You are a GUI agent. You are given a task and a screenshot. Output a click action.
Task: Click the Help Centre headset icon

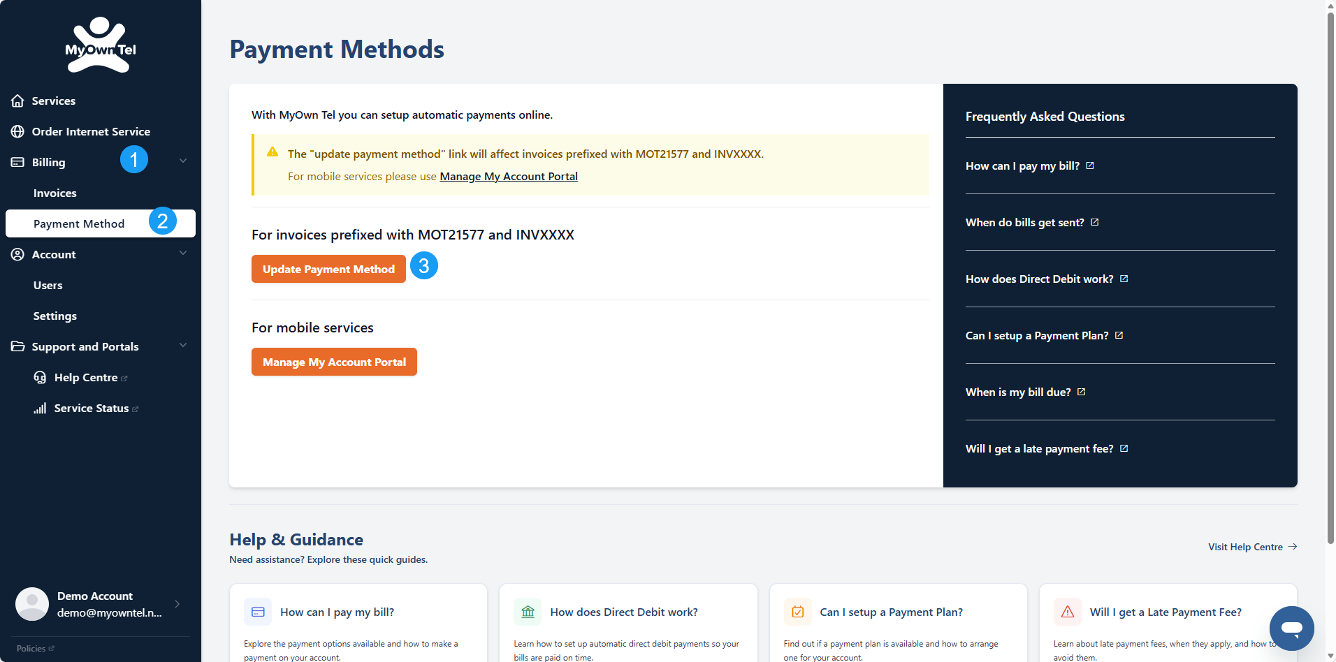click(40, 377)
